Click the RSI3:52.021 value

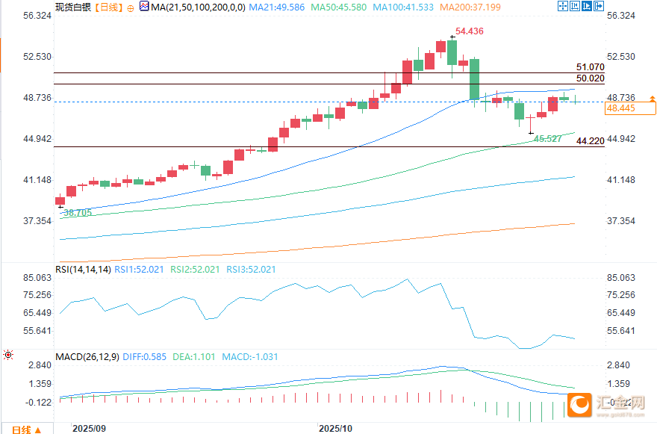coord(251,269)
